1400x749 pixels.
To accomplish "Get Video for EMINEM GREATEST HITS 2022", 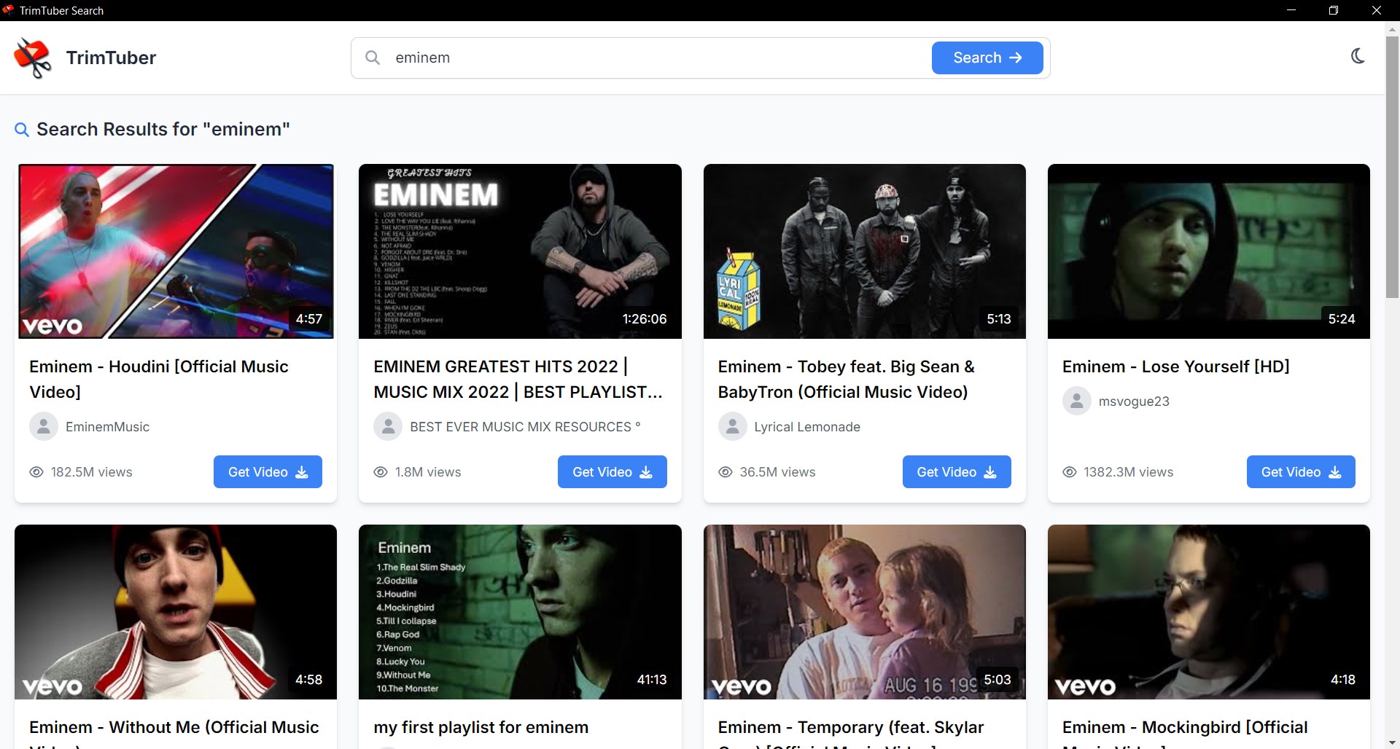I will (x=612, y=472).
